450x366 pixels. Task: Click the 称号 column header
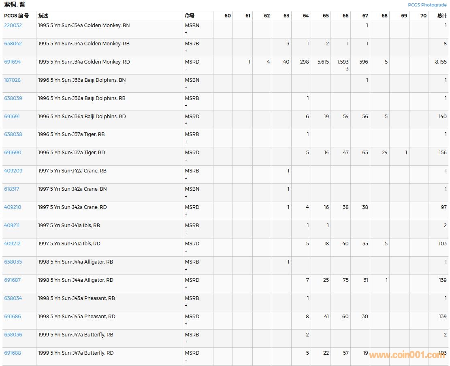190,16
